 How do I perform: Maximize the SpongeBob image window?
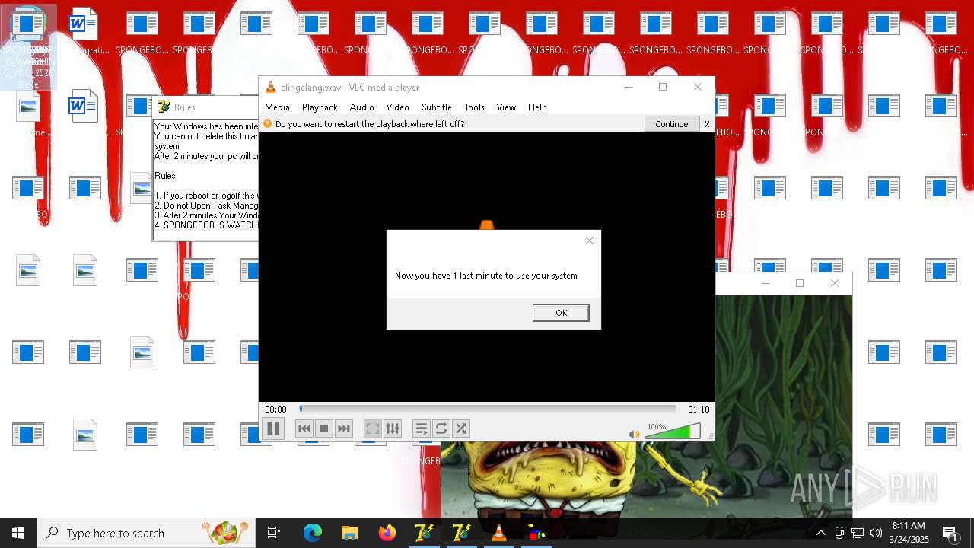tap(799, 283)
